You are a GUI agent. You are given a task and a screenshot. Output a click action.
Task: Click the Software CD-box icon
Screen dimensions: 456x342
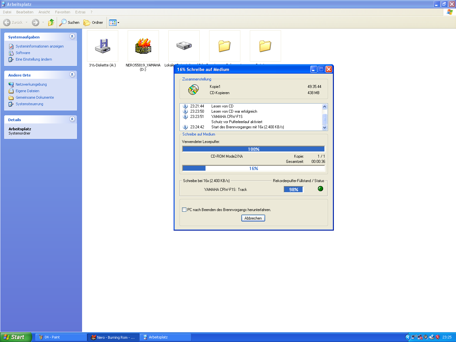click(11, 53)
